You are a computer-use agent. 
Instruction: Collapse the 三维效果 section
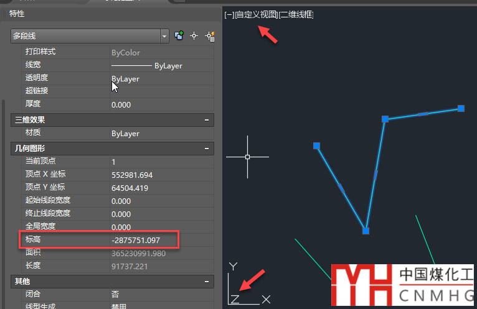click(x=207, y=120)
